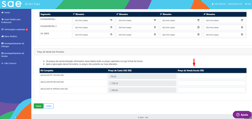Click Sair to log out
The image size is (252, 119).
click(248, 4)
